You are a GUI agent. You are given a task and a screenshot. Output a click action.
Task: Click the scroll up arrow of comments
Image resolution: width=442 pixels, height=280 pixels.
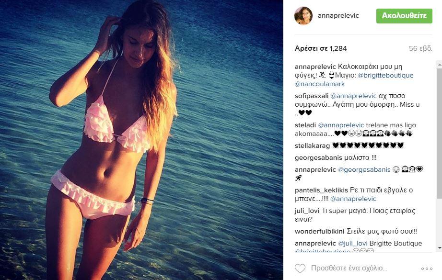tap(439, 65)
